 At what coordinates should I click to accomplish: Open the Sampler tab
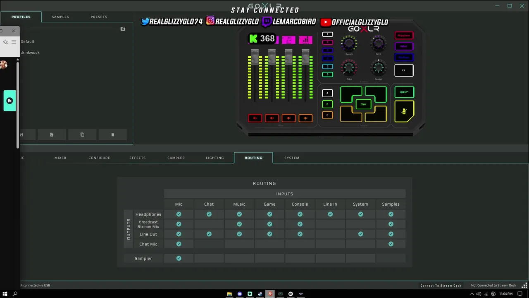pos(176,158)
